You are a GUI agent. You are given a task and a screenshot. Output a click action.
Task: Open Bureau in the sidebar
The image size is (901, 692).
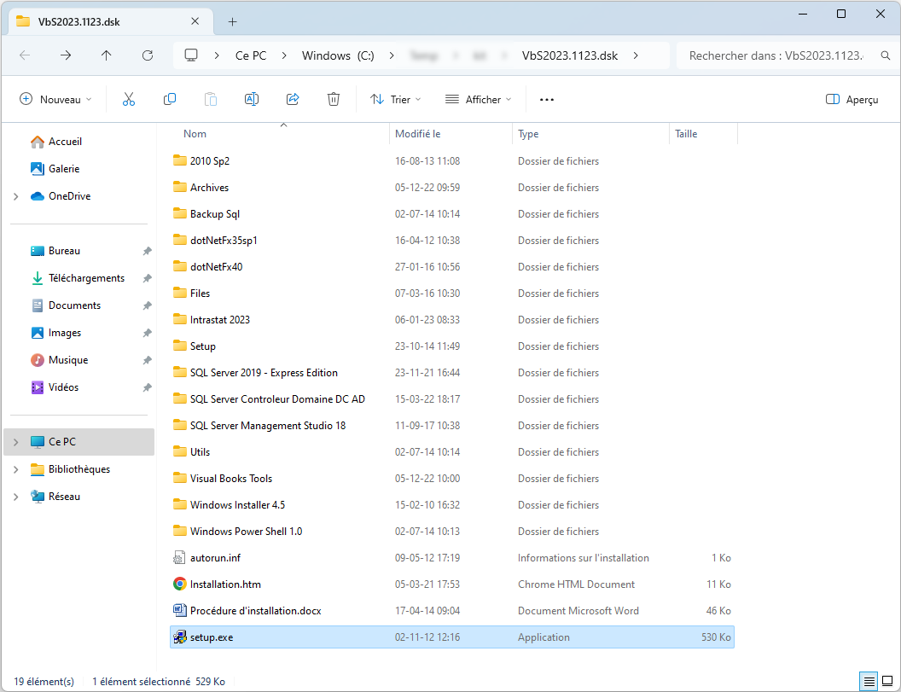click(x=55, y=251)
